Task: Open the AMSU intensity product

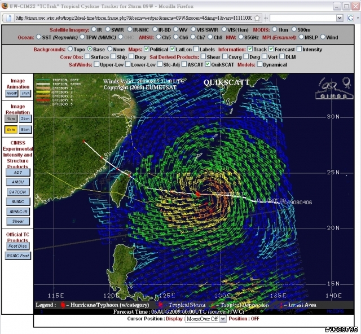Action: [x=17, y=182]
